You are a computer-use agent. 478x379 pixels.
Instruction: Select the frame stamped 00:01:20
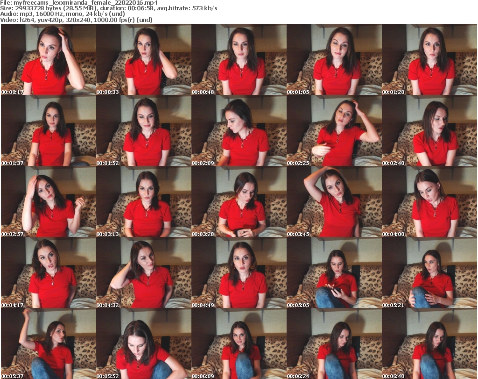[429, 59]
